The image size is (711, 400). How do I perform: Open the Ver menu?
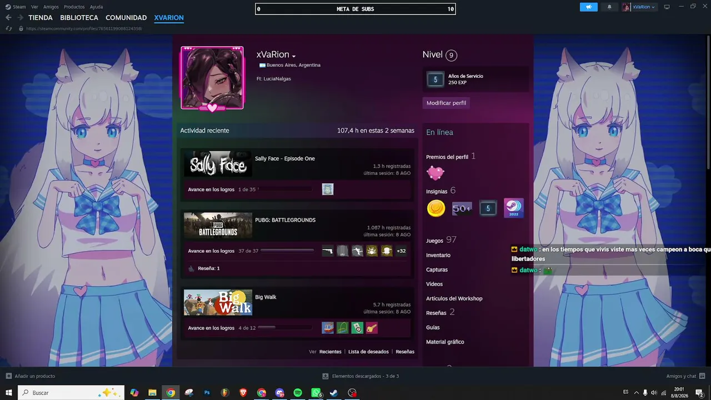pyautogui.click(x=34, y=7)
